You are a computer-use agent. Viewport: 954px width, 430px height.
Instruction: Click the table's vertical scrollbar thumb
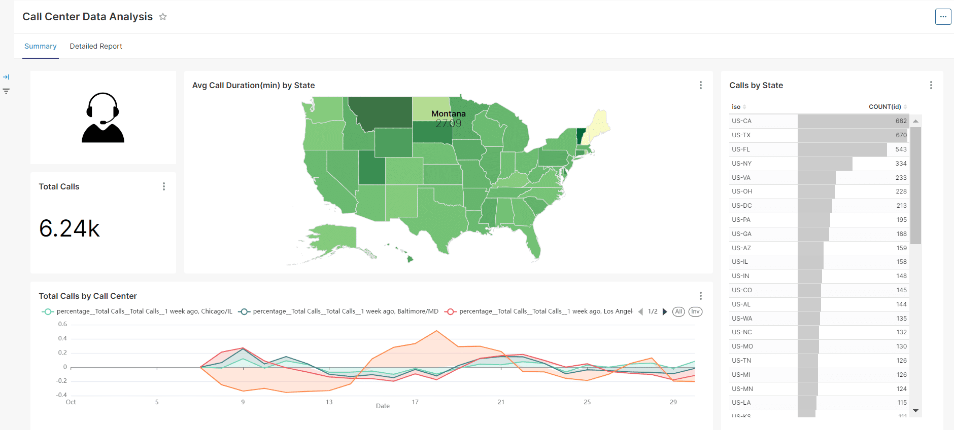[x=915, y=185]
